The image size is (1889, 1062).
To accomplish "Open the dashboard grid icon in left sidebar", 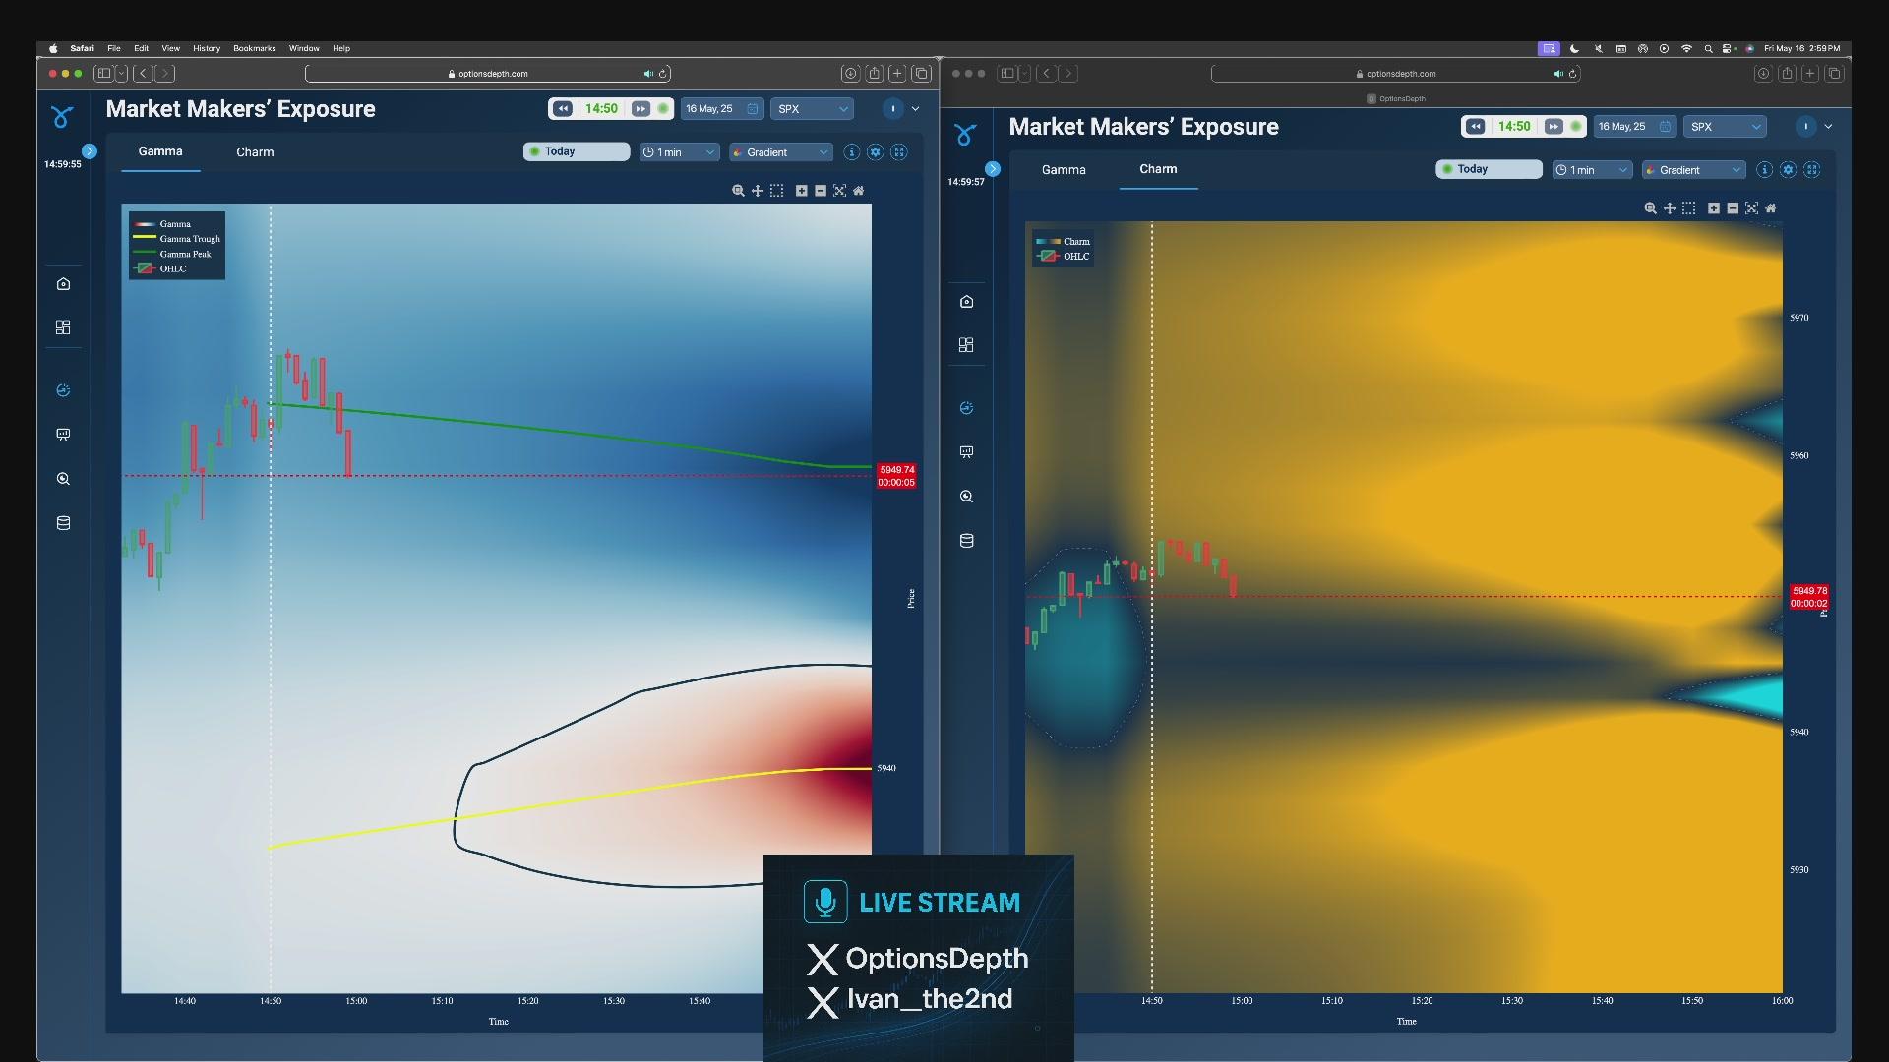I will (x=63, y=327).
